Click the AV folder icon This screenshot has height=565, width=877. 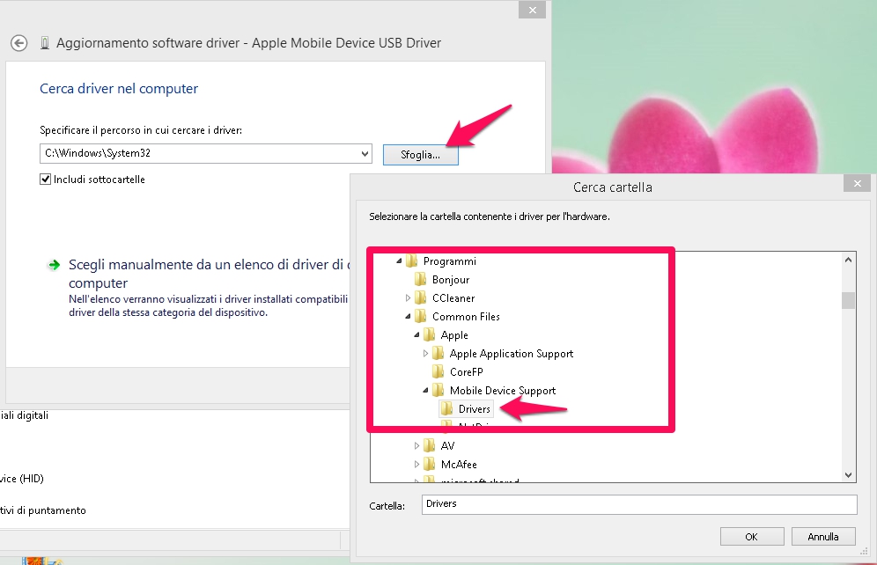coord(430,446)
